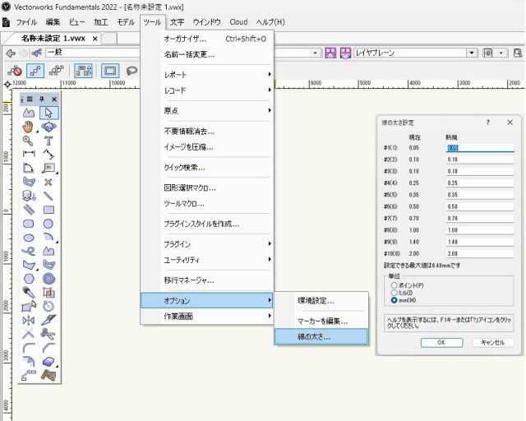526x421 pixels.
Task: Pick the Hexagon polygon tool
Action: [x=29, y=279]
